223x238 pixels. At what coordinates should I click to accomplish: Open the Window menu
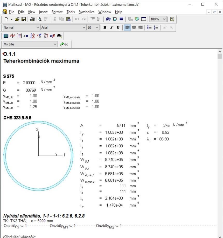104,12
